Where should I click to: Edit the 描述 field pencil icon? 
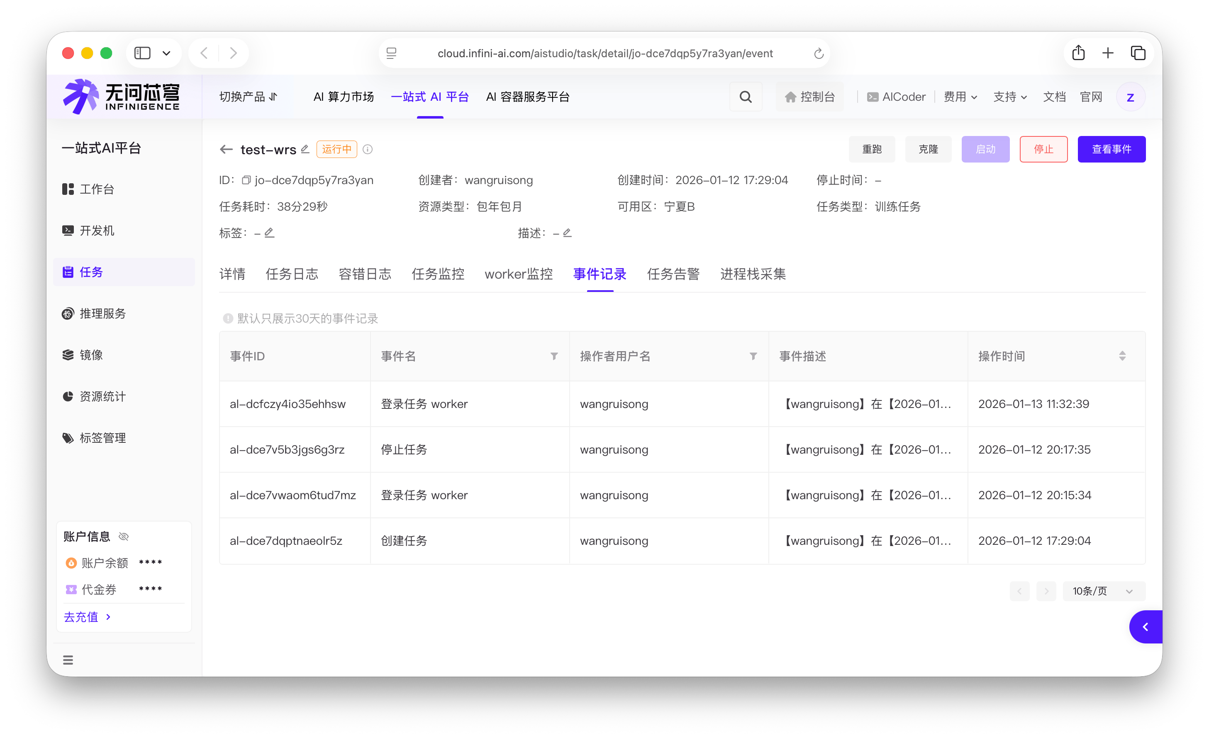[567, 233]
